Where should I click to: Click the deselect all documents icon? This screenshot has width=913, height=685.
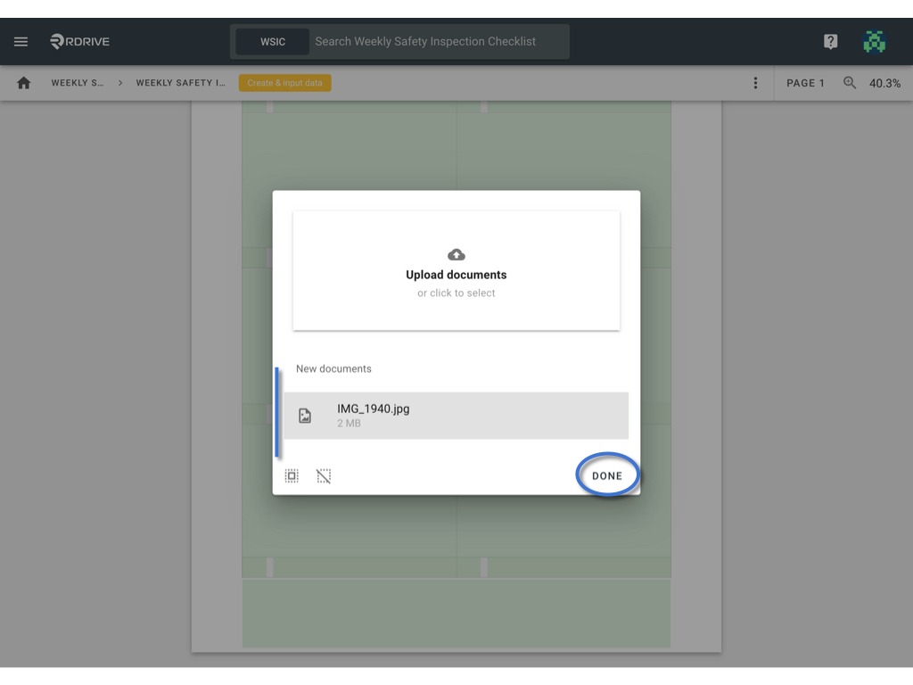click(324, 476)
